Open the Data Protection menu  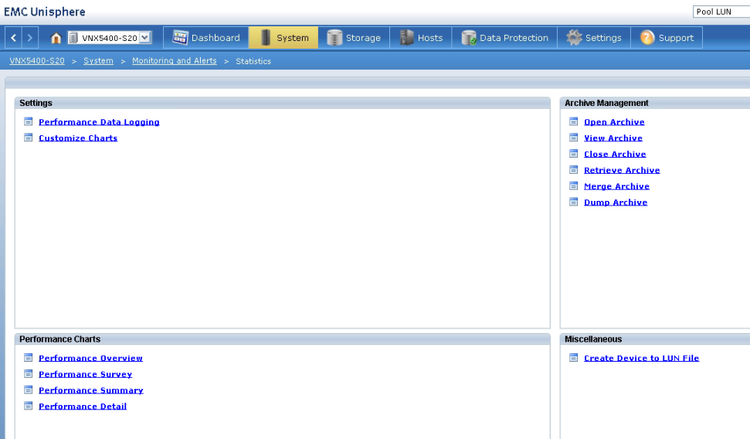504,38
